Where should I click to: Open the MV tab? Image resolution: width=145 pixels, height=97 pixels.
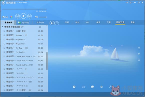point(87,22)
